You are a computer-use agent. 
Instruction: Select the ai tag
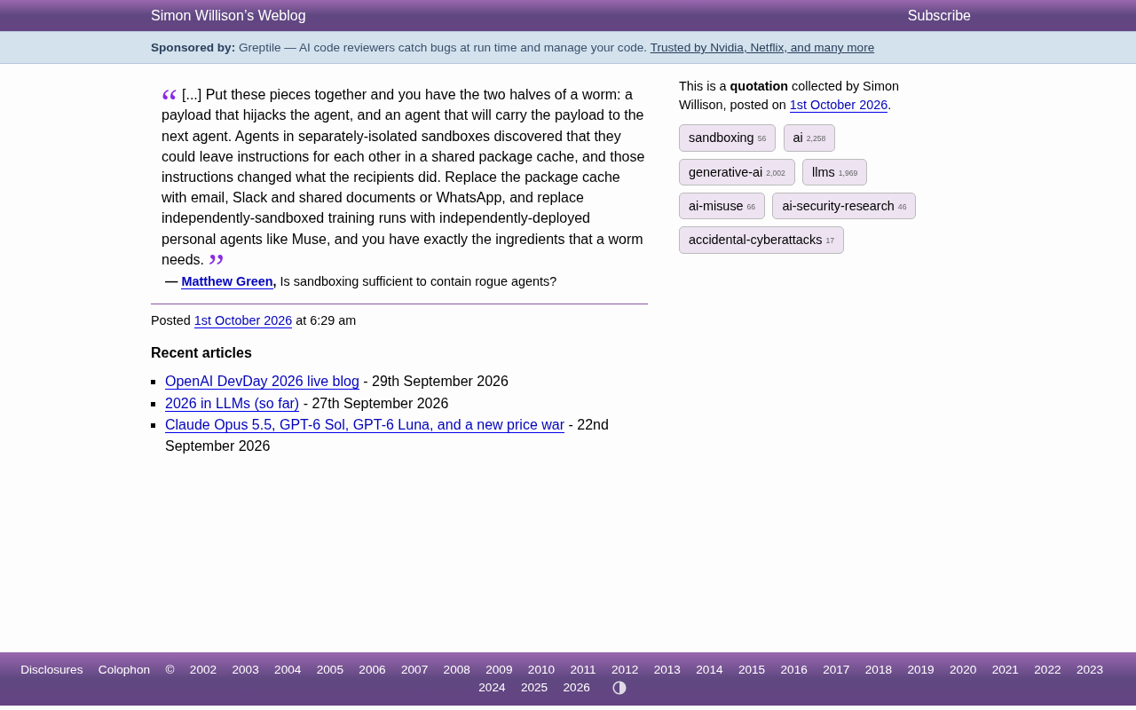coord(809,138)
